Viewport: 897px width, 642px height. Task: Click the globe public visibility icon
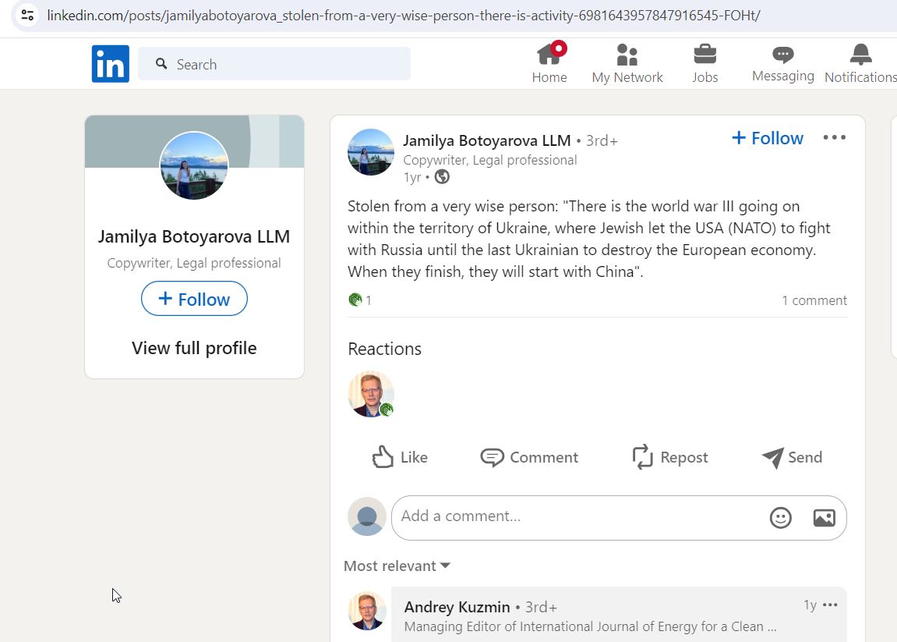442,177
